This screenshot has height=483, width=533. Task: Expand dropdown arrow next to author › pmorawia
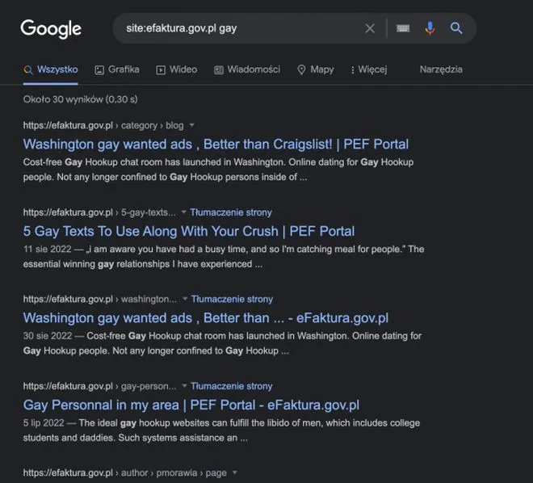coord(234,472)
